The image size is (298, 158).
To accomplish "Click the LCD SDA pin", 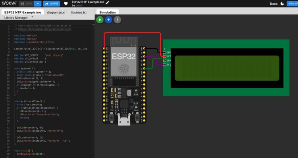I will pos(165,60).
